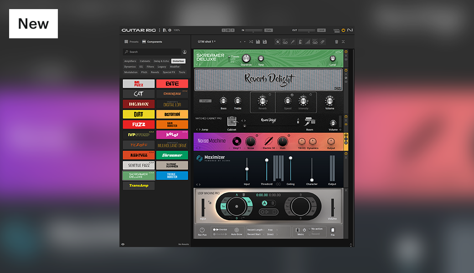This screenshot has width=474, height=273.
Task: Toggle the Bright switch on the amp
Action: (x=205, y=101)
